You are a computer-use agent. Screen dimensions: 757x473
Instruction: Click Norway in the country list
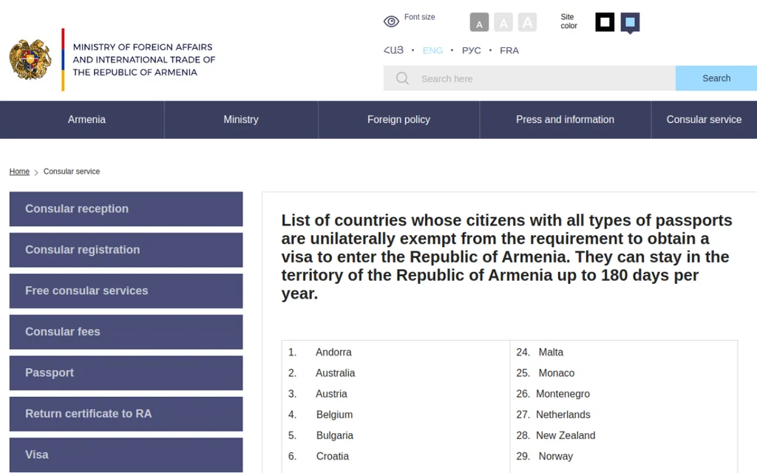pyautogui.click(x=556, y=456)
